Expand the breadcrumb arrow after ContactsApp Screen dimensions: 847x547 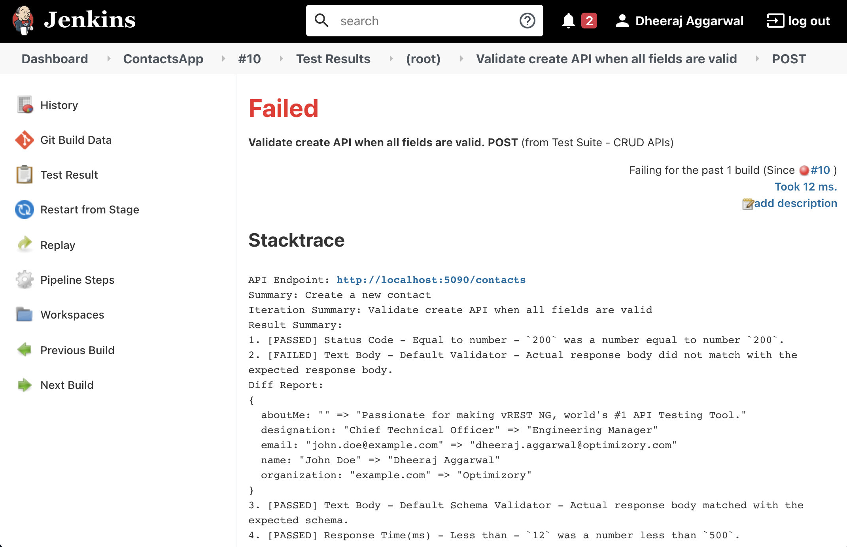pyautogui.click(x=224, y=59)
